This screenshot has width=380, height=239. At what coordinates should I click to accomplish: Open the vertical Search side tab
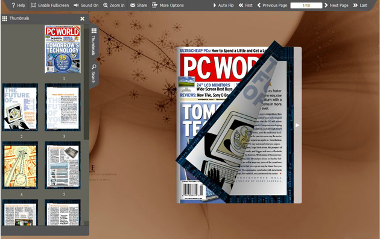(93, 74)
